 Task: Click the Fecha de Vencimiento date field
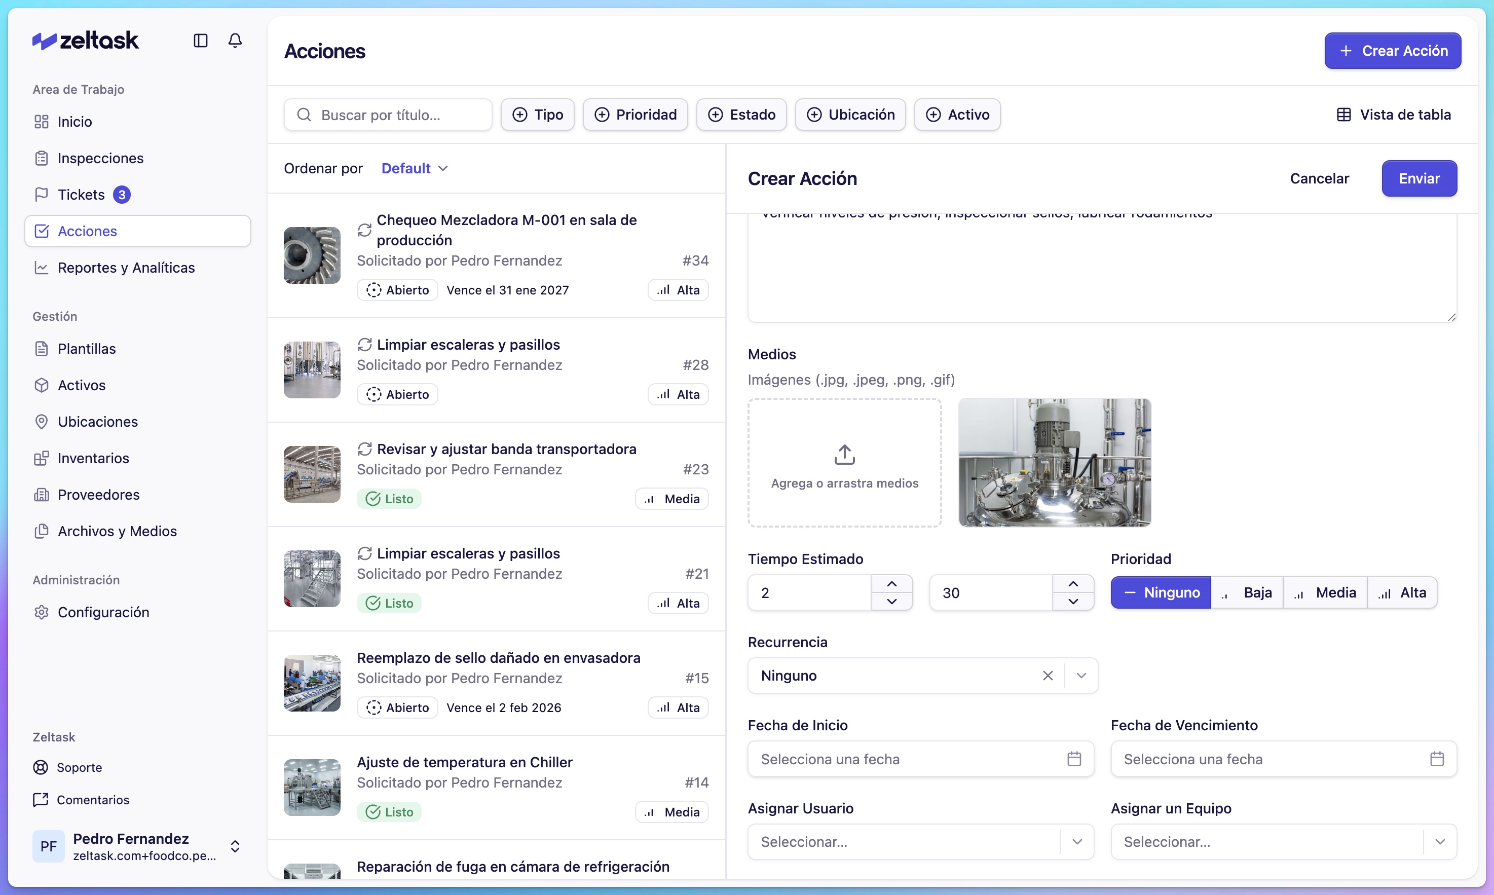[x=1284, y=759]
